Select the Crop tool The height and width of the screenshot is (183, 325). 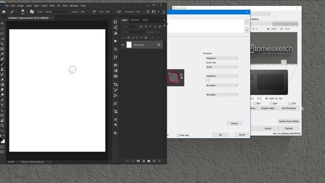2,44
